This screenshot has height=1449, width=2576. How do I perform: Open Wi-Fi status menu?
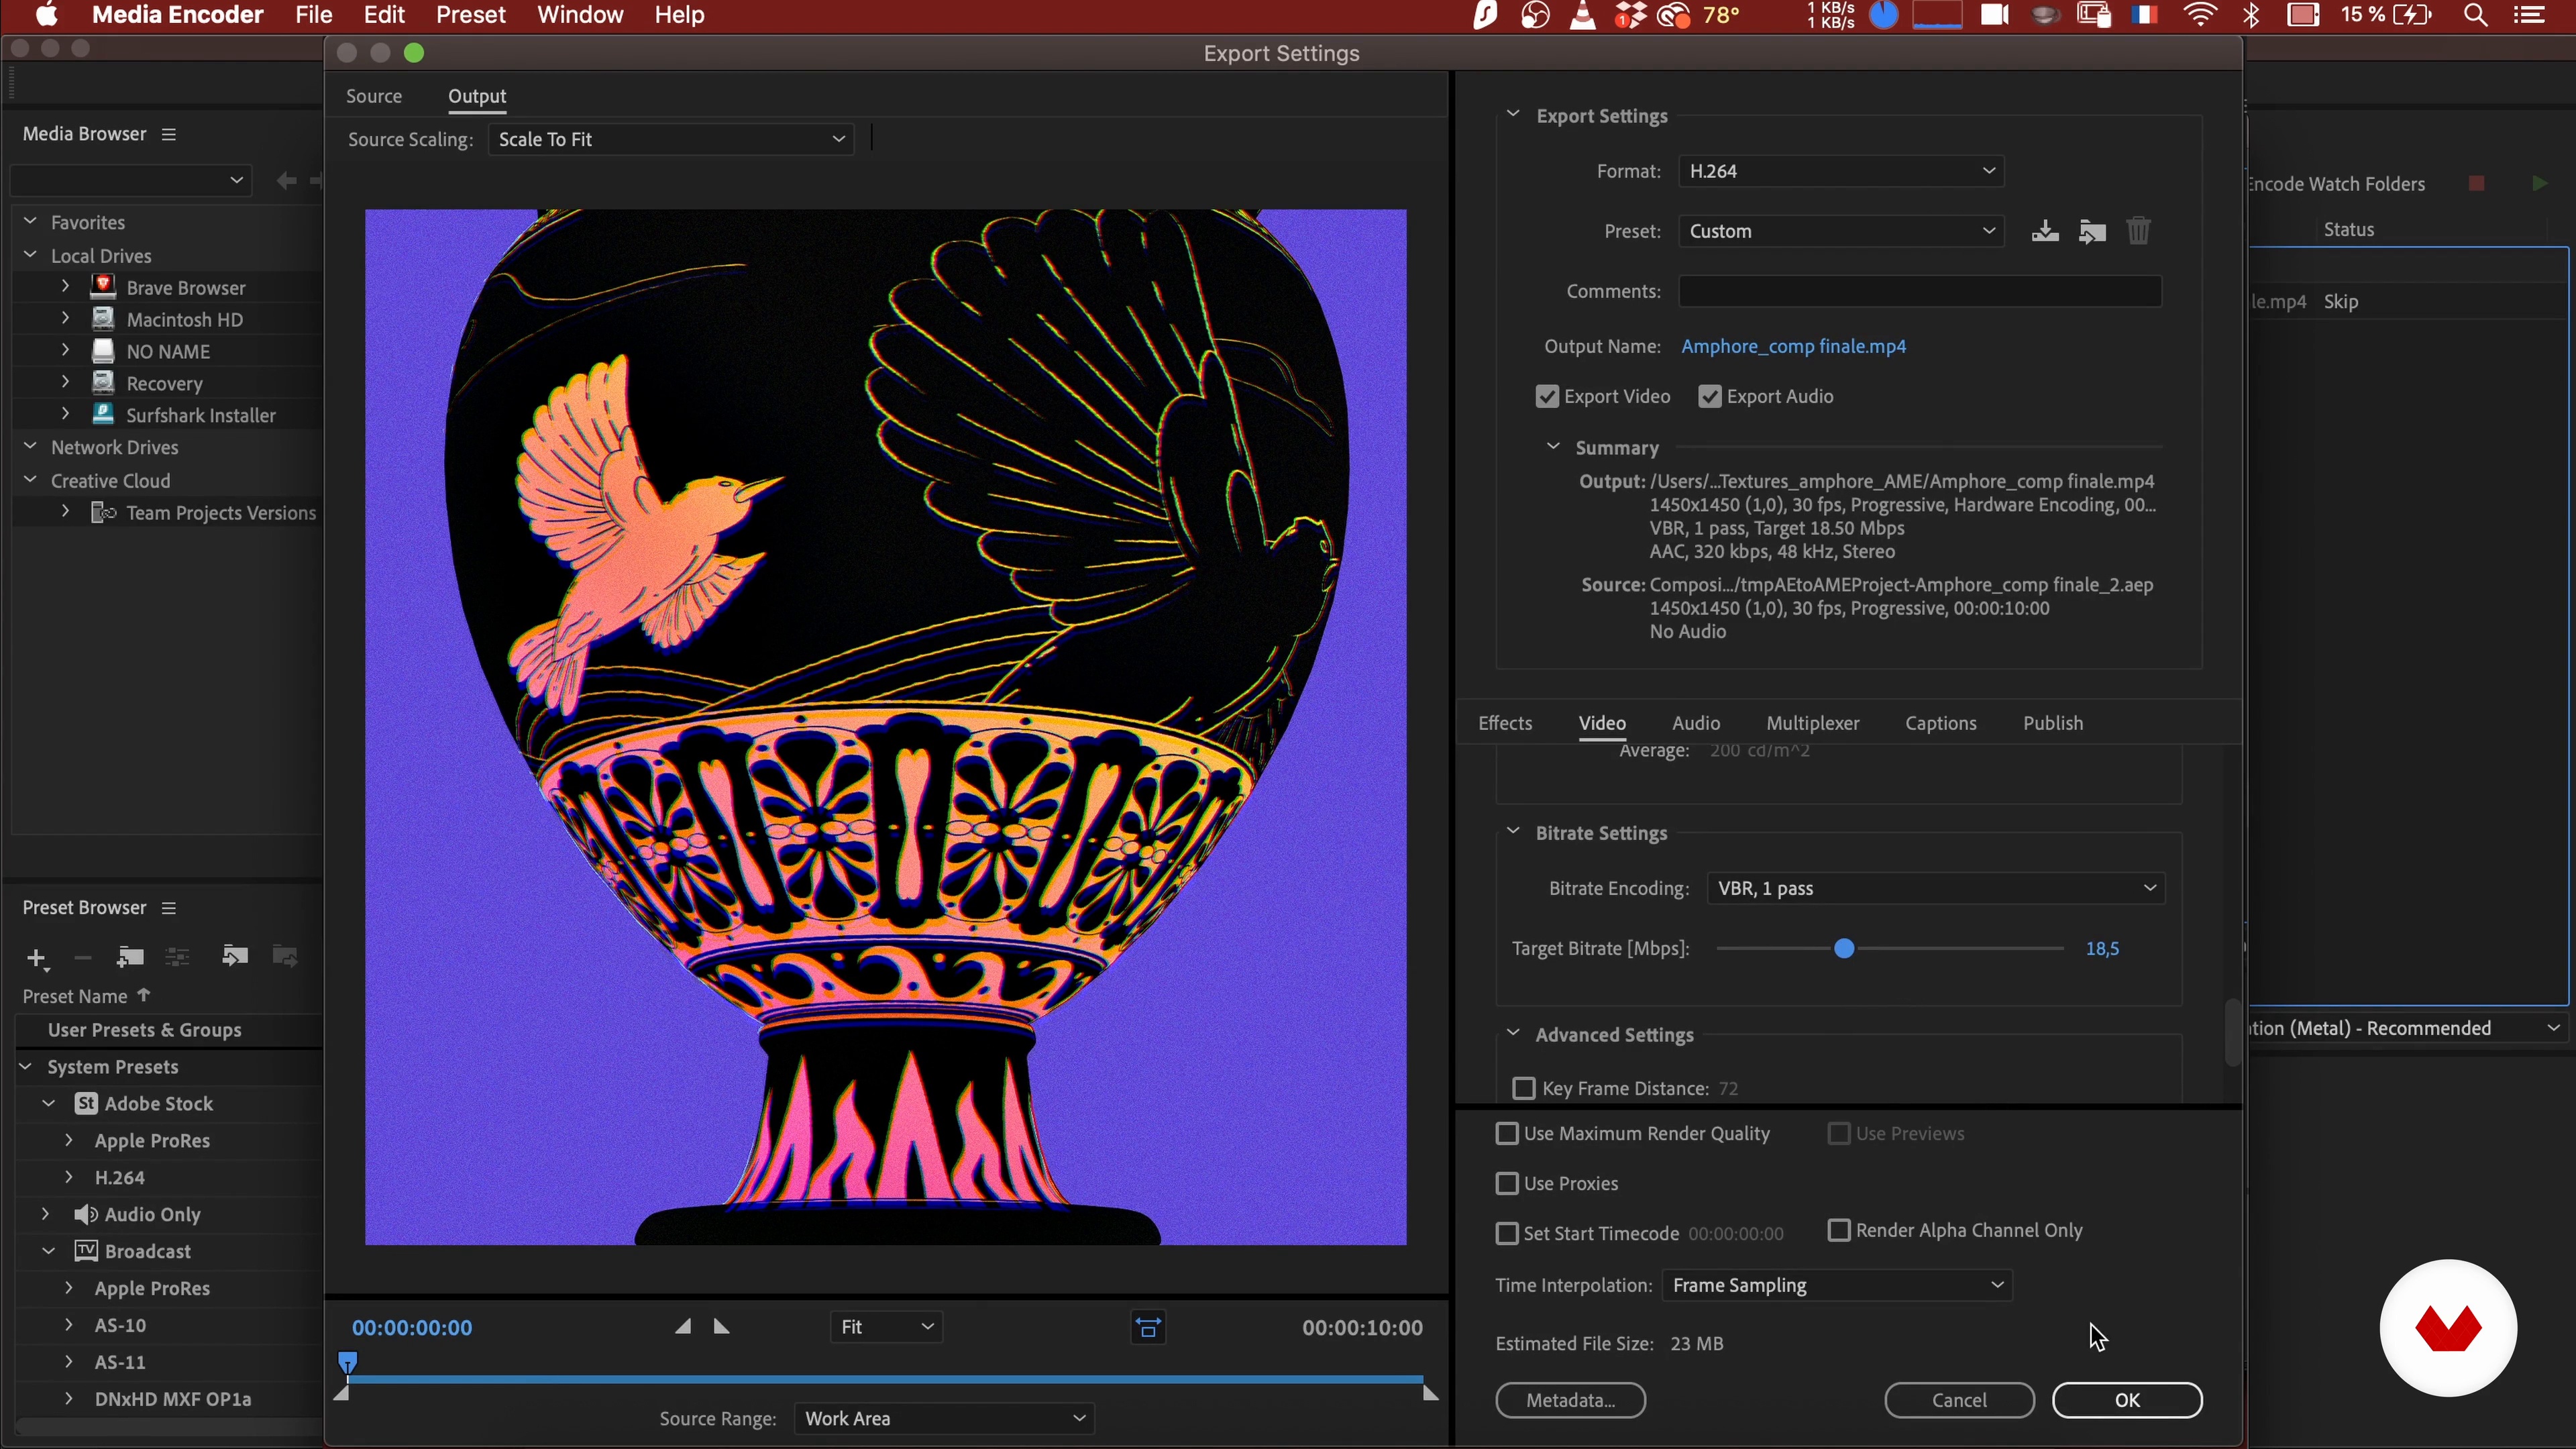pos(2200,15)
